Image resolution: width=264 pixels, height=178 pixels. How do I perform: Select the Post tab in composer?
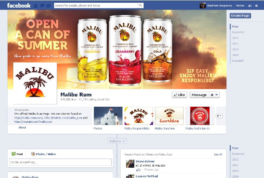[18, 154]
